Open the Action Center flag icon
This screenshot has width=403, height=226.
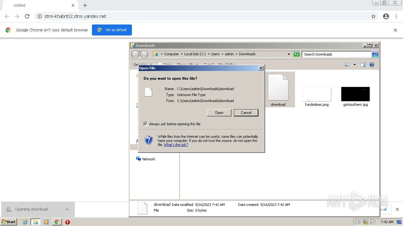click(373, 222)
